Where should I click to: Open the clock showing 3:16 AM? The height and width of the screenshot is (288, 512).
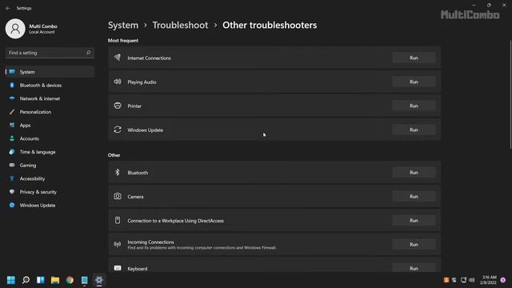point(488,280)
